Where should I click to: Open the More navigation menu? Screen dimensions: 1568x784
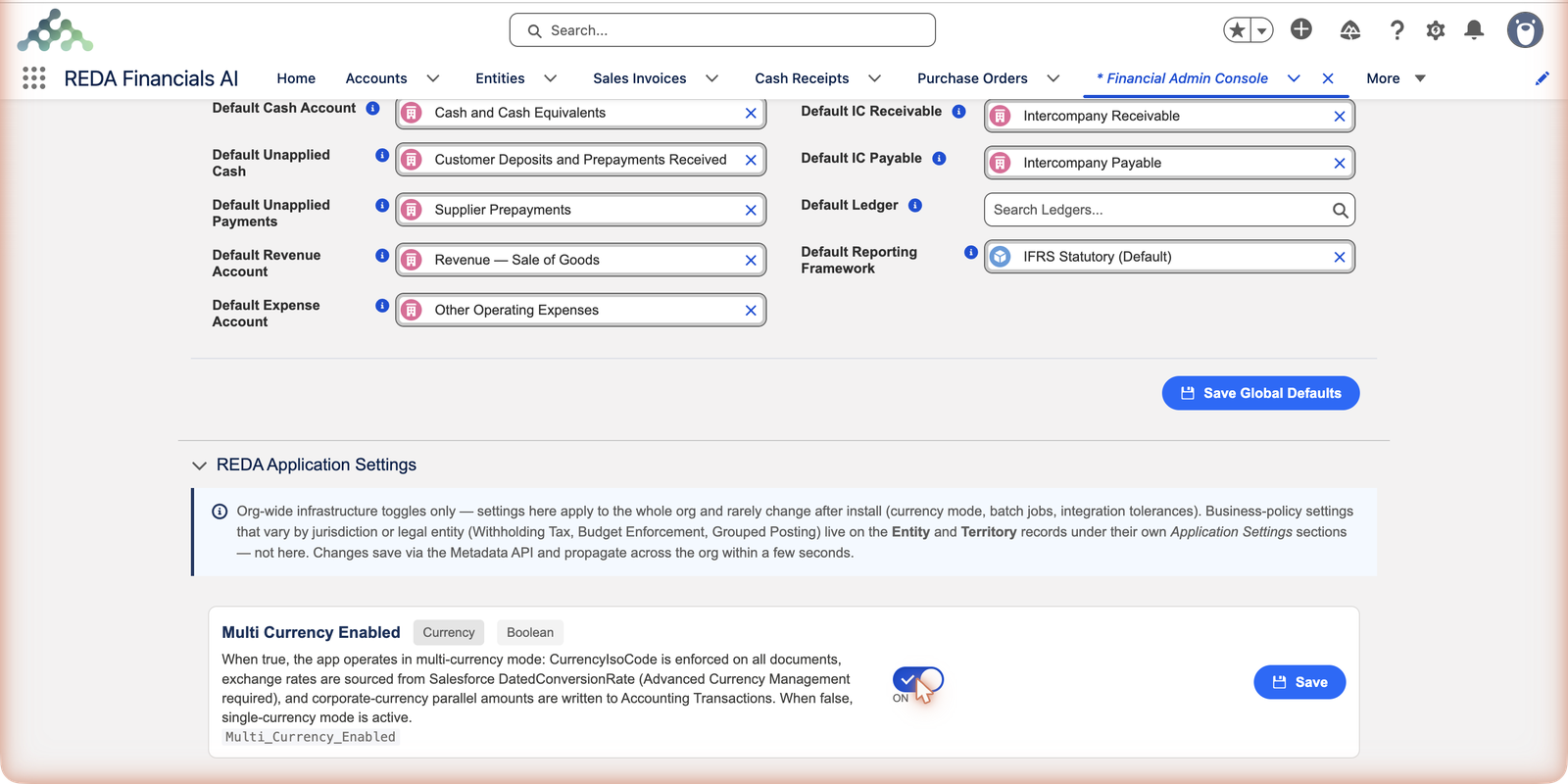pyautogui.click(x=1396, y=78)
